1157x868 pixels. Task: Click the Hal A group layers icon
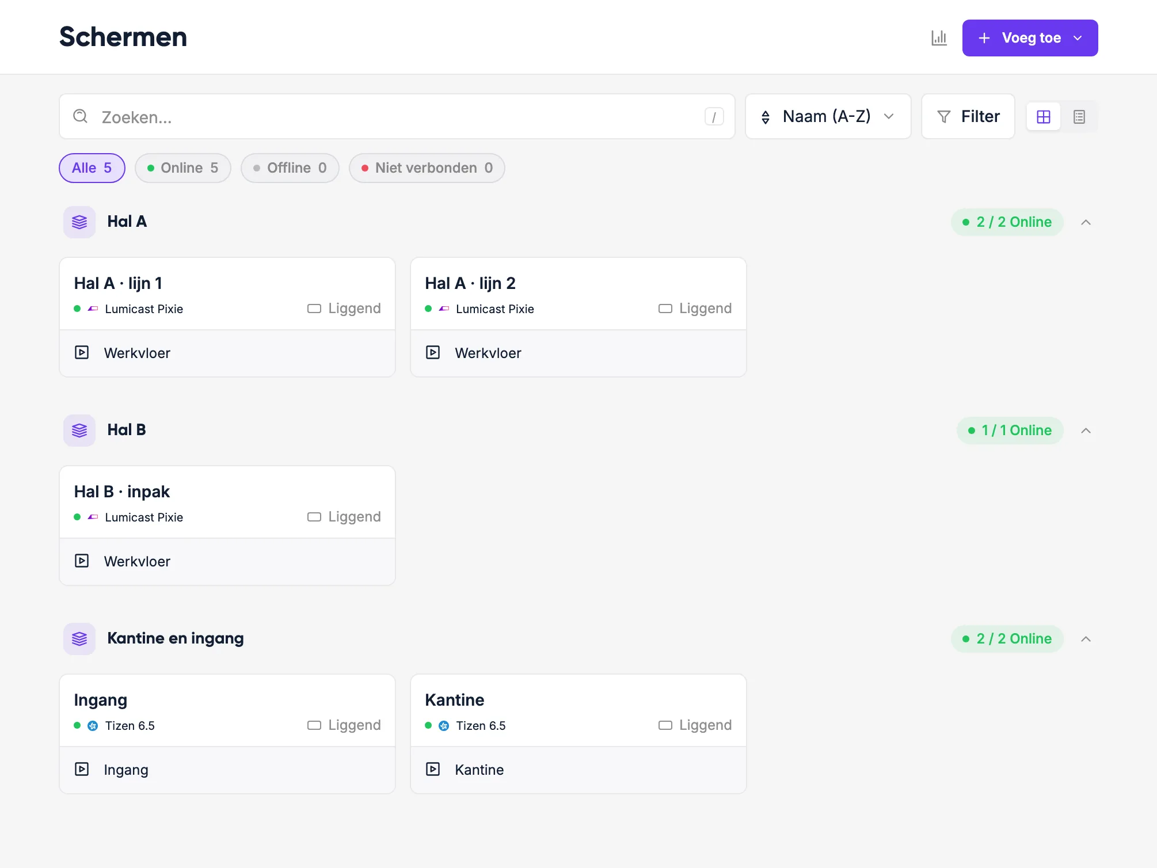pyautogui.click(x=79, y=222)
